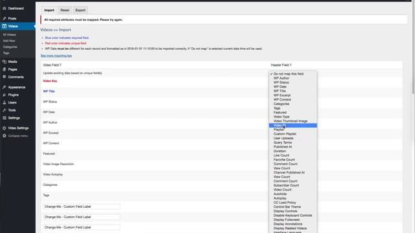Select the Videos menu icon
This screenshot has height=233, width=415.
pos(5,26)
